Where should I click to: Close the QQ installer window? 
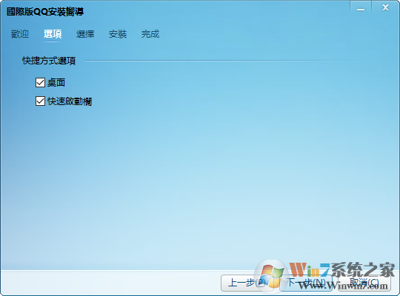click(385, 7)
